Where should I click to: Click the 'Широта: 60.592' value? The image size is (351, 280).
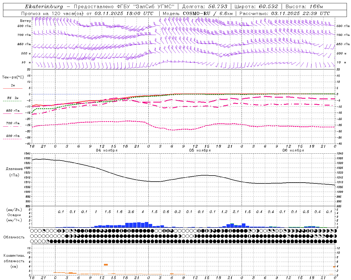pyautogui.click(x=256, y=7)
